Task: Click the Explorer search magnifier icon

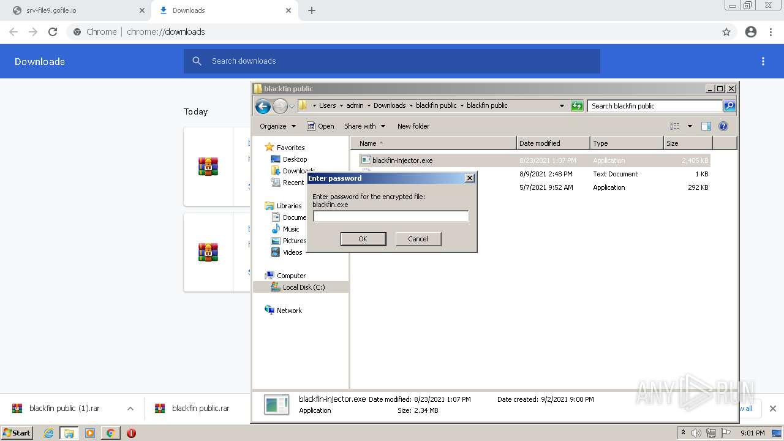Action: [x=729, y=106]
